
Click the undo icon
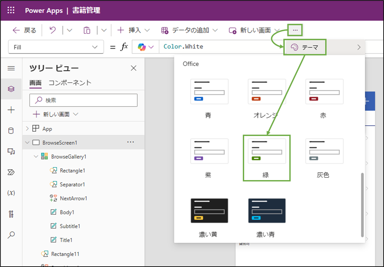52,30
